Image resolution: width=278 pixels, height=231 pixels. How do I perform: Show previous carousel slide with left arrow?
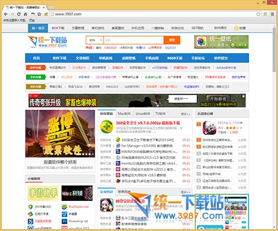29,133
